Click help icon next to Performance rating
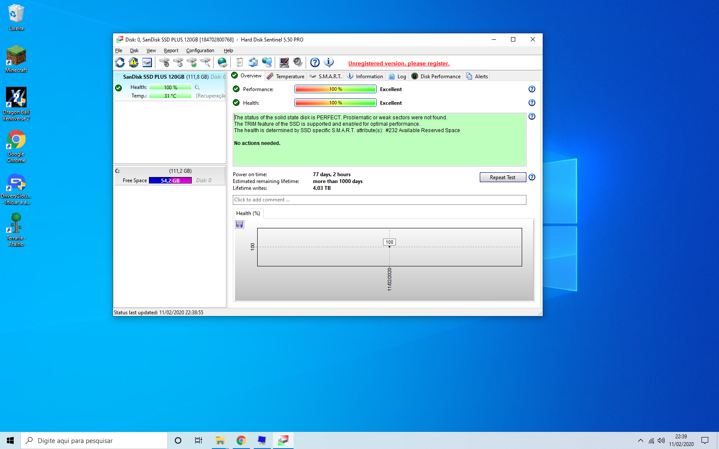The image size is (719, 449). point(532,89)
